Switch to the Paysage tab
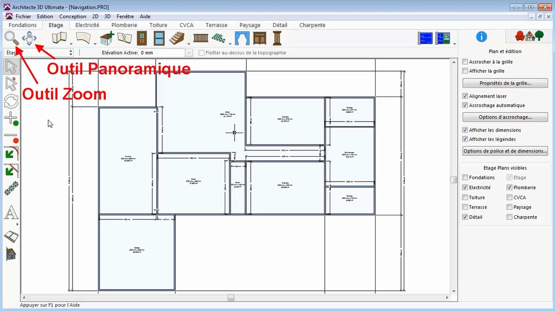555x311 pixels. [x=250, y=25]
